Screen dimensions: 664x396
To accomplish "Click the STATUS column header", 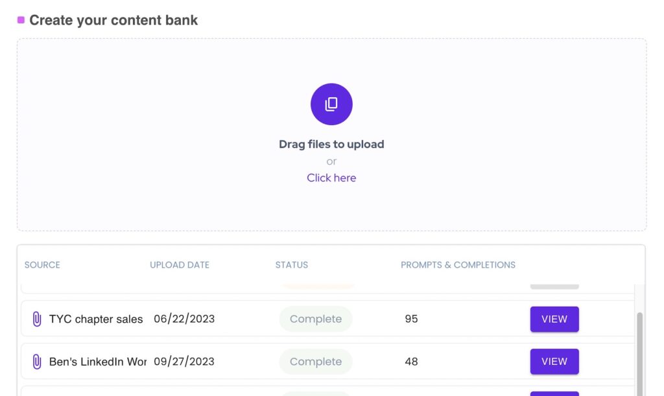I will [291, 264].
